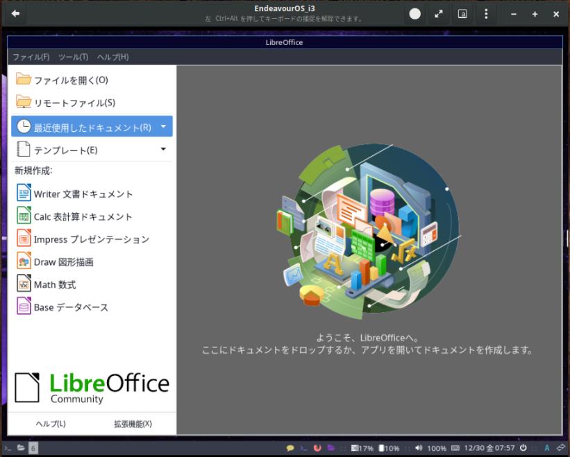Open the ファイル(F) menu
The width and height of the screenshot is (570, 457).
31,57
